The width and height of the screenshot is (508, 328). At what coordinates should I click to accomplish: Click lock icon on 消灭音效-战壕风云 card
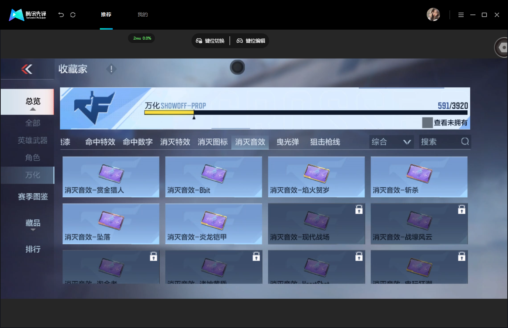tap(462, 210)
